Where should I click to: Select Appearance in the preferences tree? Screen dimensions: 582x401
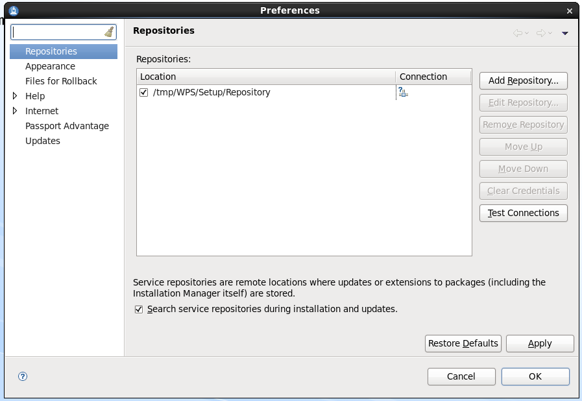[x=50, y=66]
